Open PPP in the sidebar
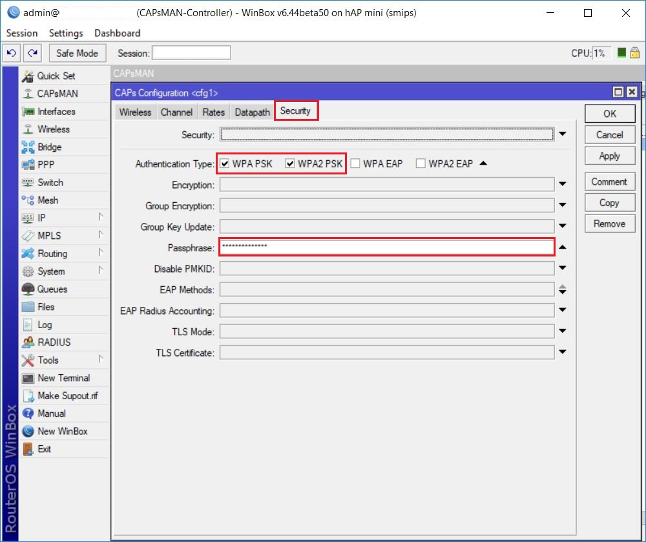The height and width of the screenshot is (542, 646). [x=65, y=165]
